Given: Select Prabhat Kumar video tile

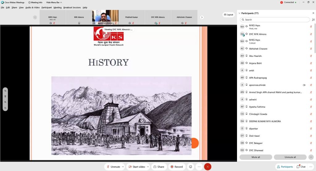Looking at the screenshot, I should (131, 17).
